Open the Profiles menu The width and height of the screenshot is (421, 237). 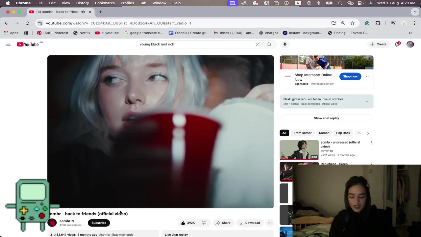127,3
